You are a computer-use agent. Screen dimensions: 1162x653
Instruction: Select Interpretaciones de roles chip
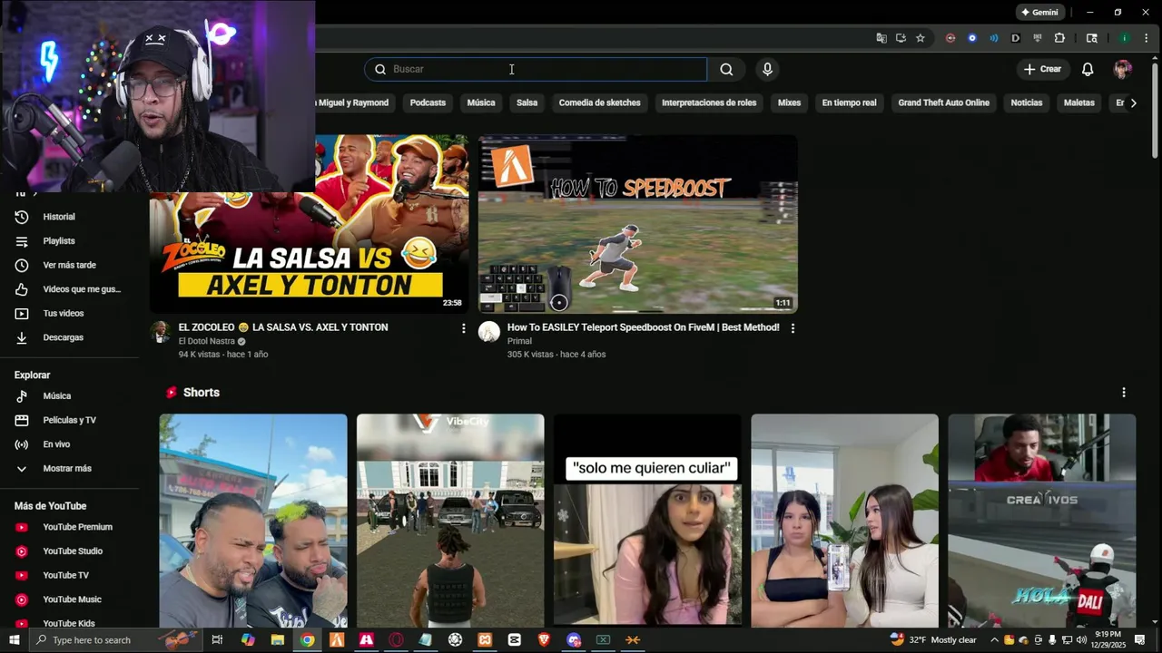coord(709,102)
